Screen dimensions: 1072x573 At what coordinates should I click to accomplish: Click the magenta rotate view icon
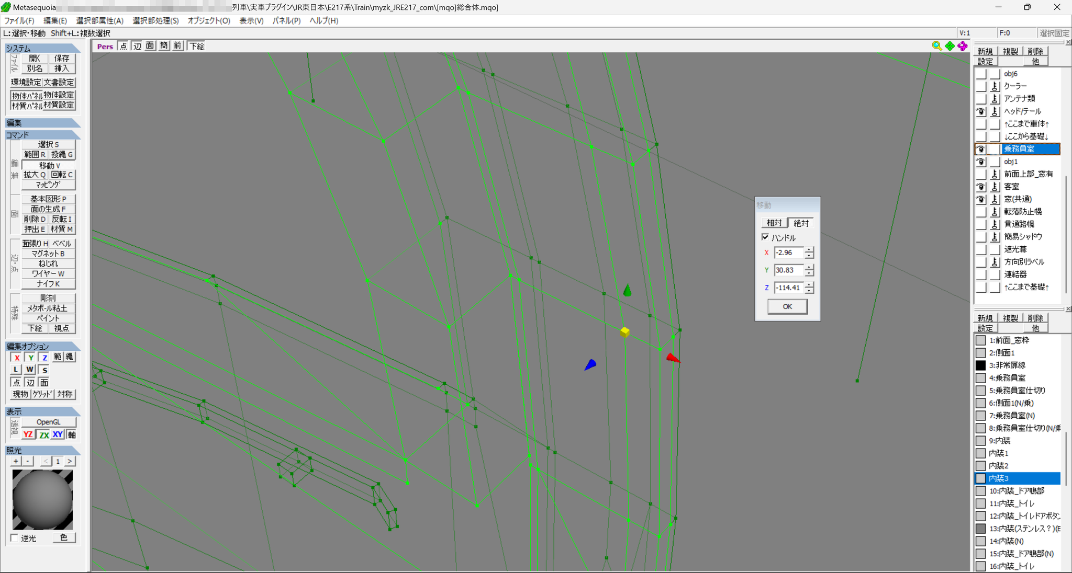pos(962,46)
